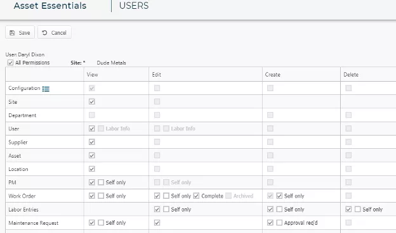
Task: Enable Self only for Work Order View
Action: (x=101, y=196)
